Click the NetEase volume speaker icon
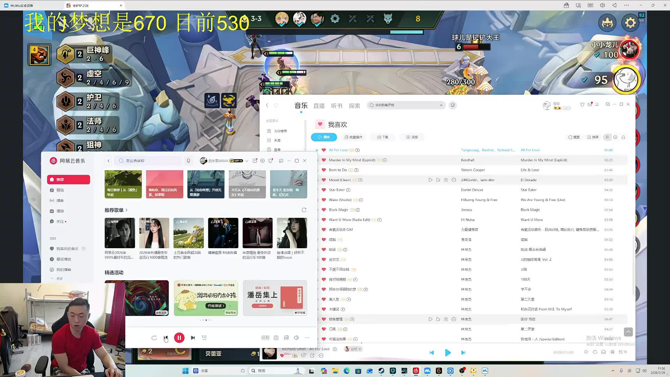The height and width of the screenshot is (377, 670). coord(296,338)
